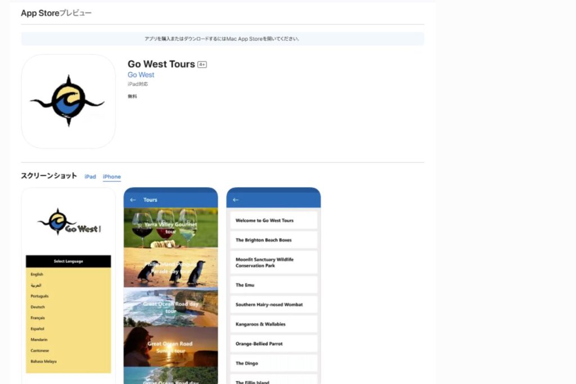Select English in the language list
Viewport: 576px width, 384px height.
pyautogui.click(x=37, y=274)
